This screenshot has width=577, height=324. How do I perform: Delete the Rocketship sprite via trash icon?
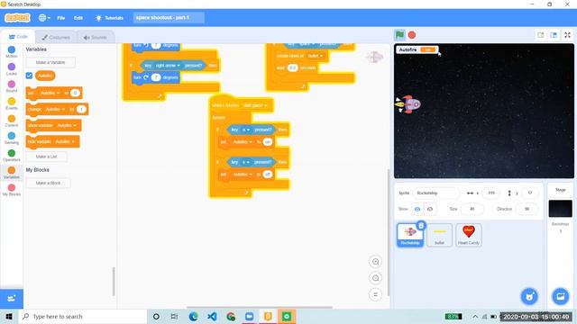(x=421, y=226)
